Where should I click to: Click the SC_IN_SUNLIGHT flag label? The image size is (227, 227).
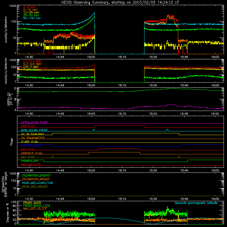pyautogui.click(x=33, y=134)
